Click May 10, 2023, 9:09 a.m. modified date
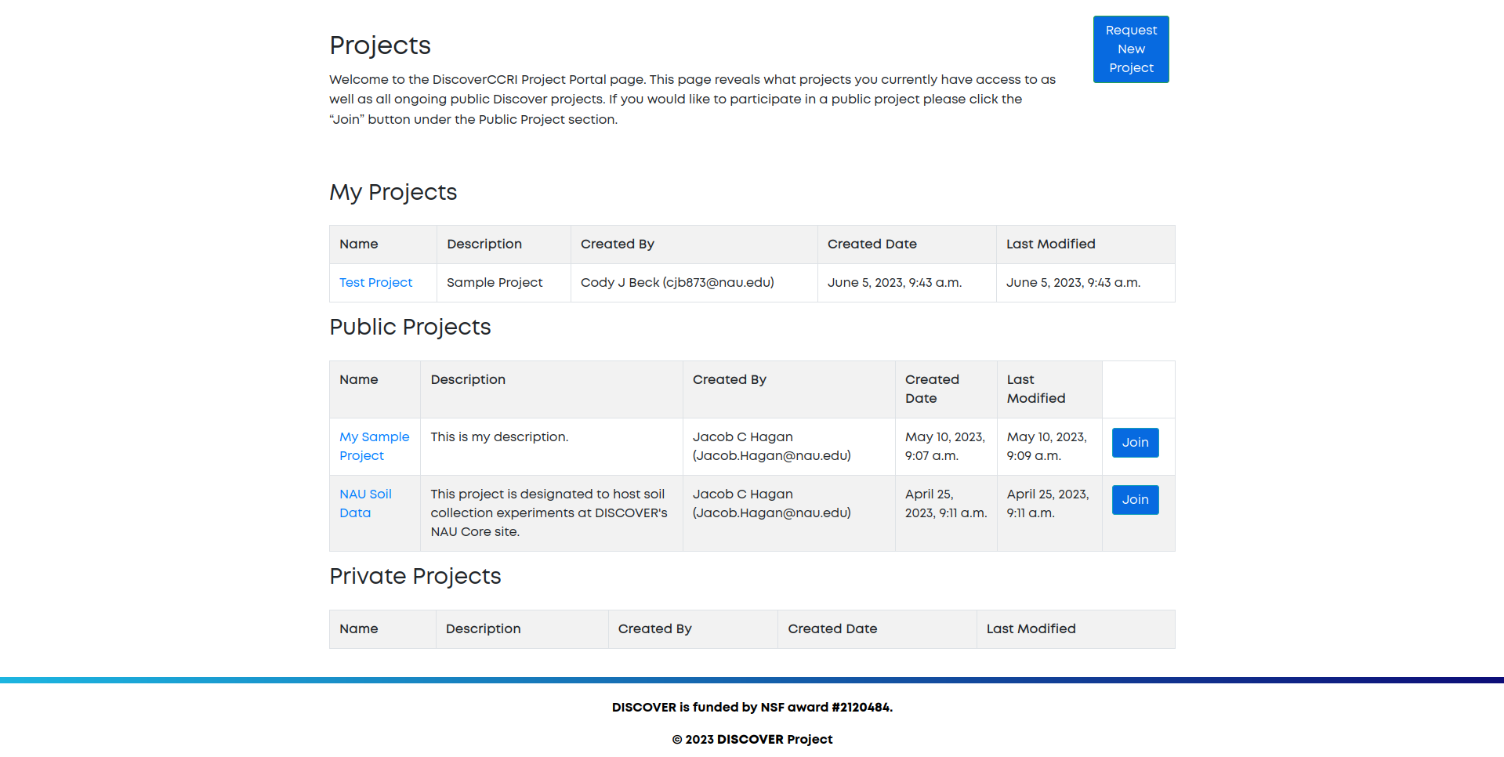Image resolution: width=1504 pixels, height=757 pixels. click(x=1049, y=447)
